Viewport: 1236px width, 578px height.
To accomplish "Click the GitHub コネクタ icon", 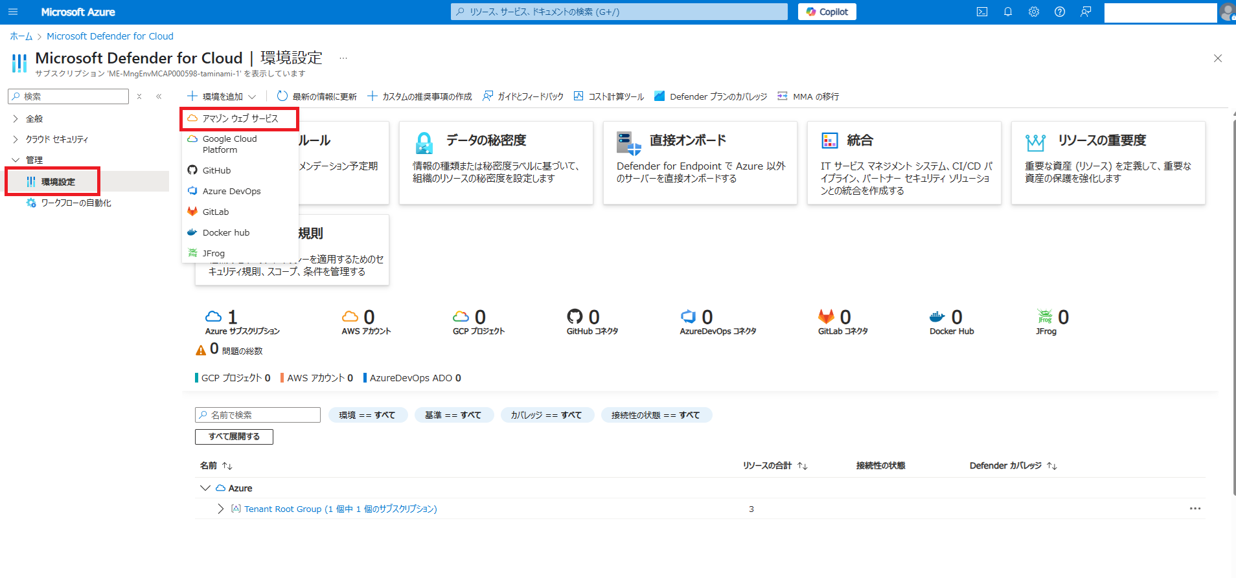I will coord(575,317).
